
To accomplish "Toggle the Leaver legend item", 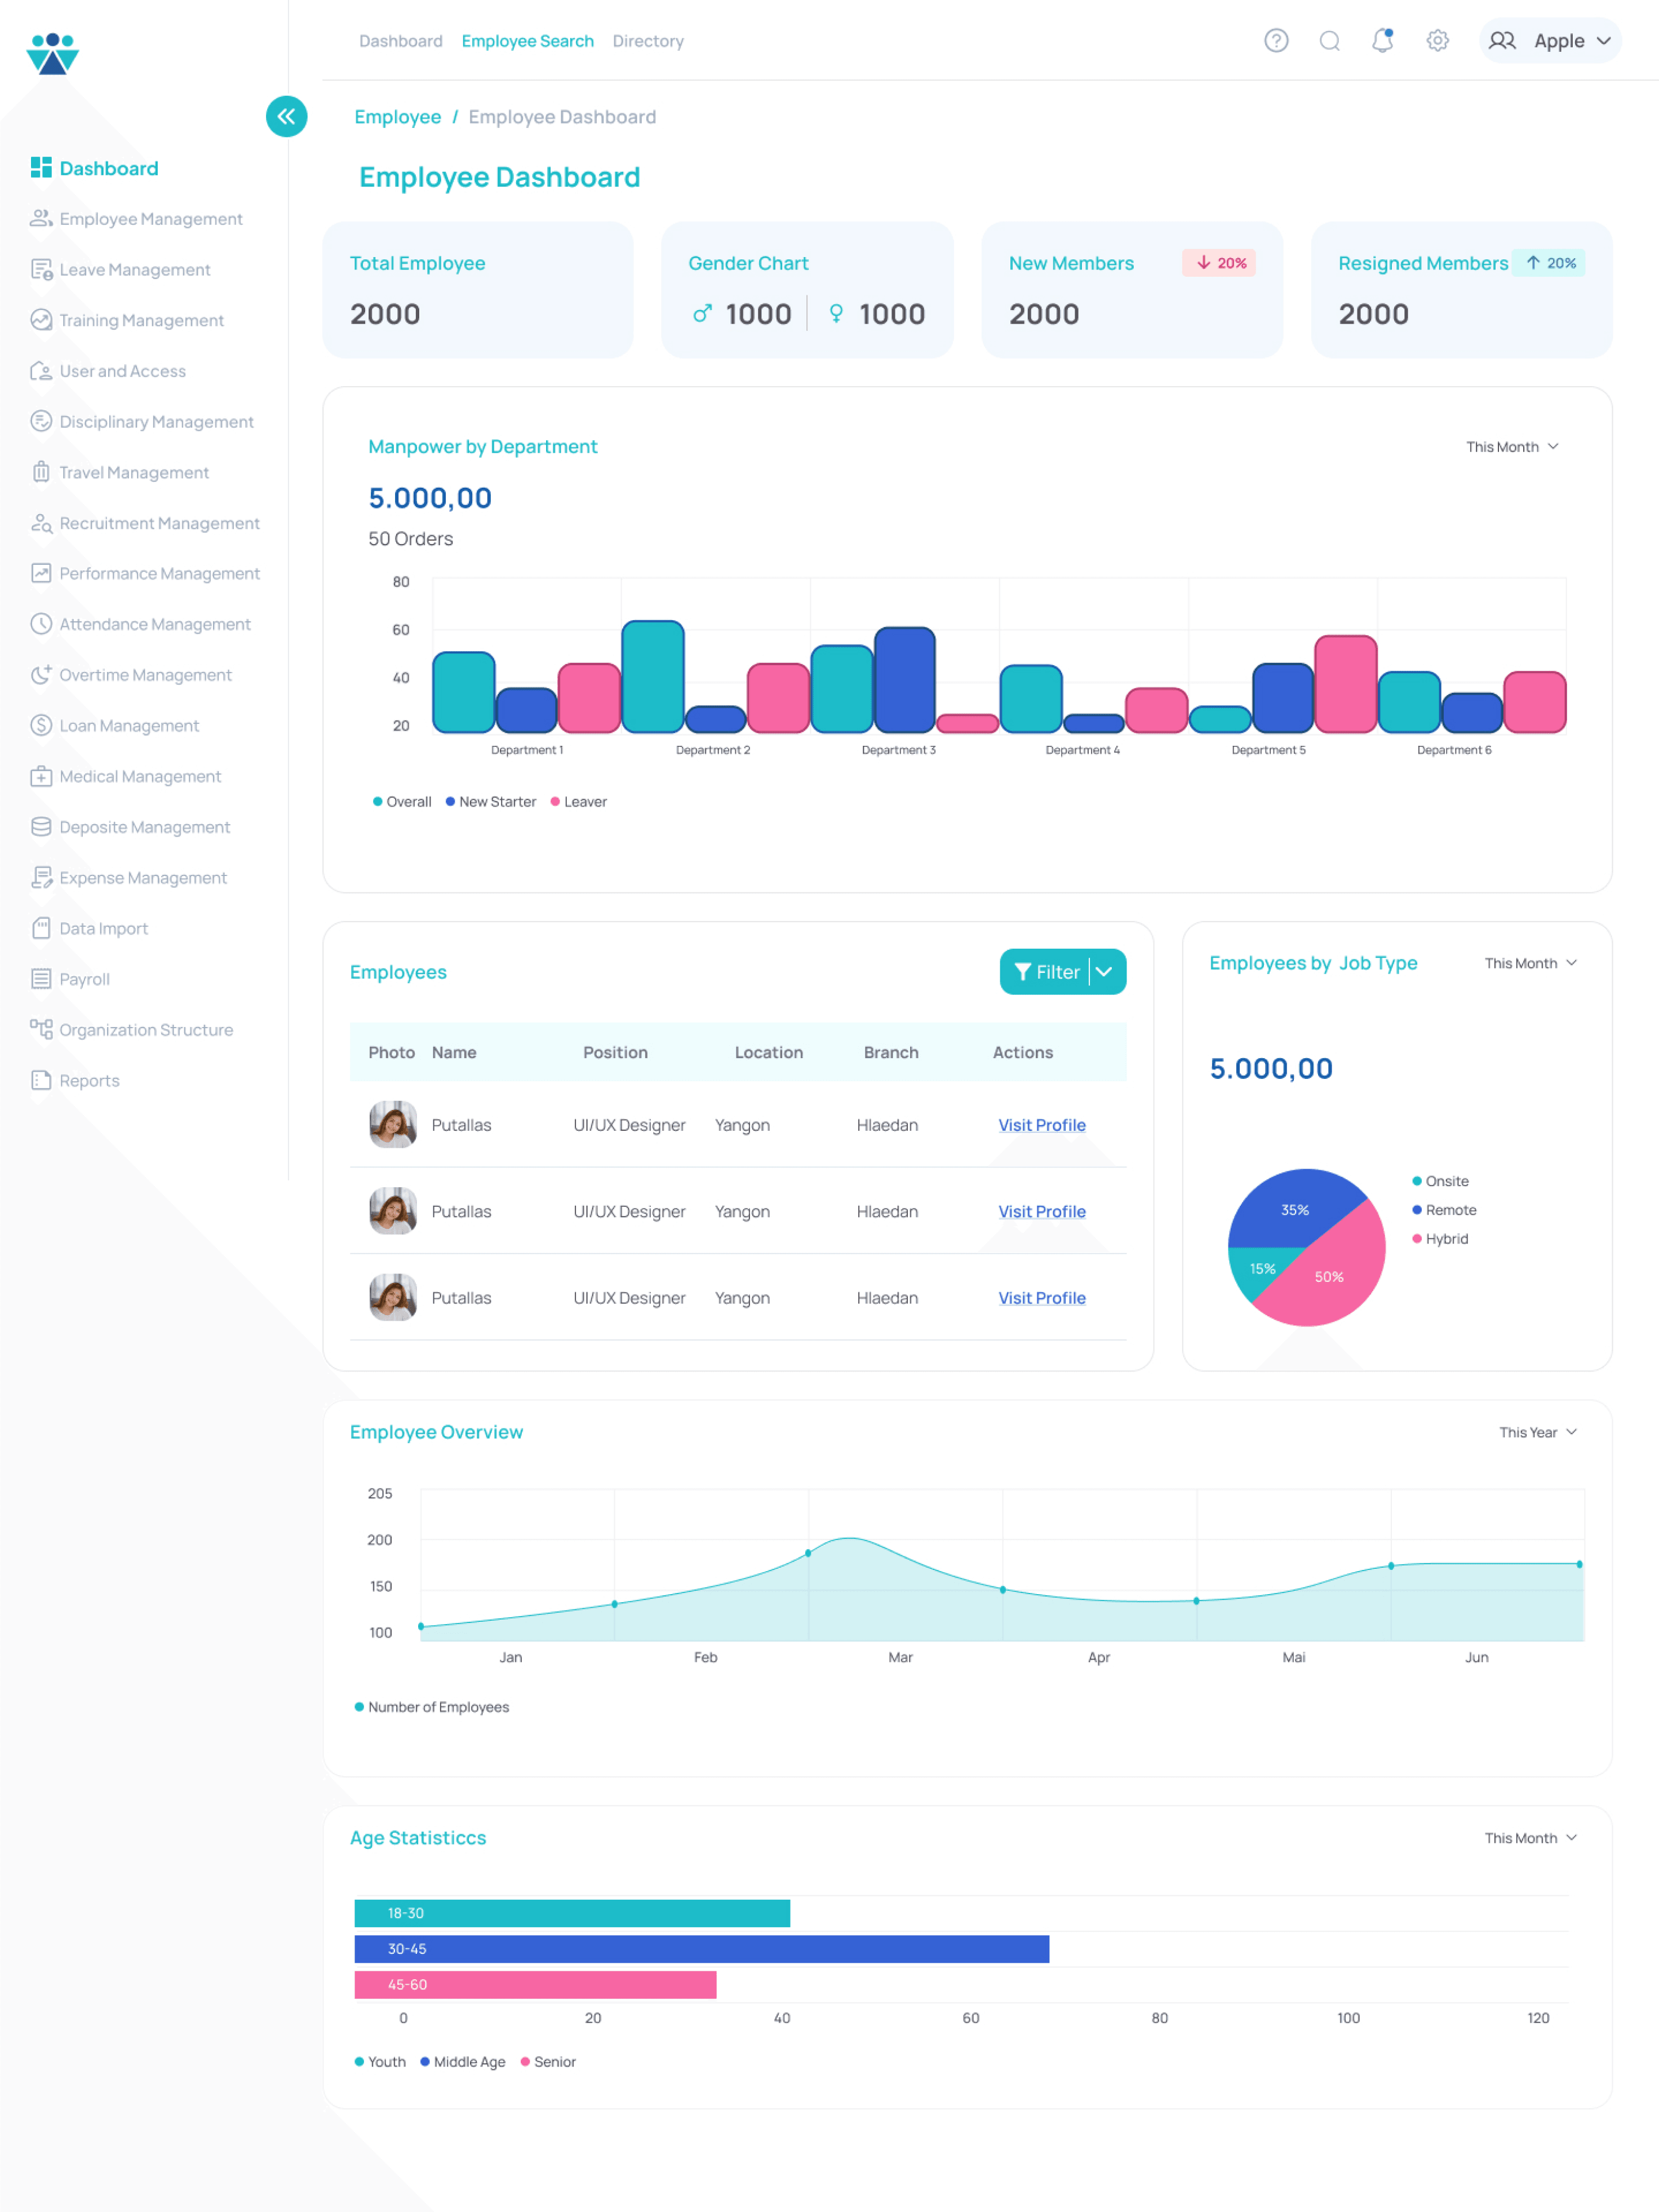I will click(579, 802).
